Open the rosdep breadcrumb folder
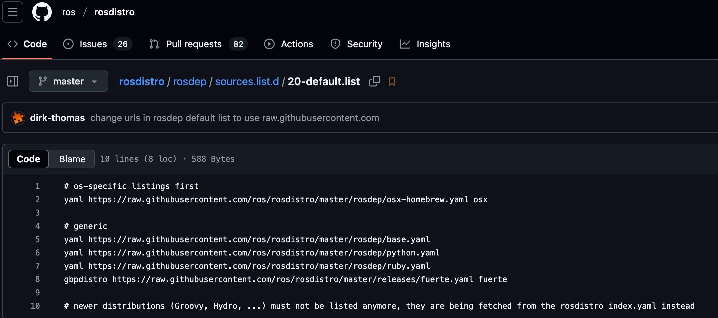 tap(190, 81)
